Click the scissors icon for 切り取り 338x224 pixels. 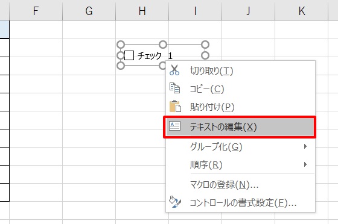click(174, 70)
